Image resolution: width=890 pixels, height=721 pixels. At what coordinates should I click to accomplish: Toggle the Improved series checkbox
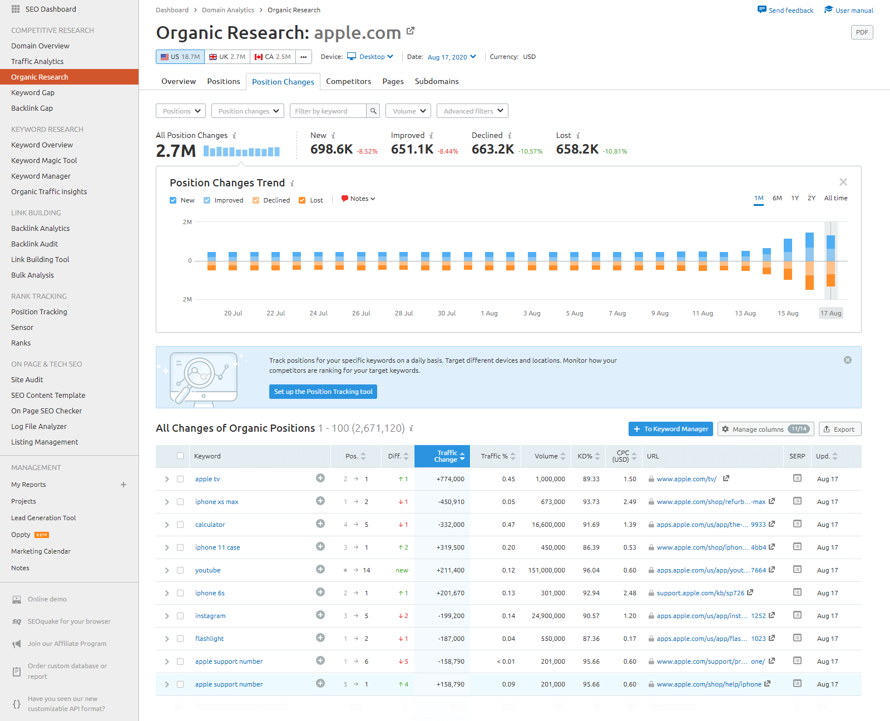207,200
